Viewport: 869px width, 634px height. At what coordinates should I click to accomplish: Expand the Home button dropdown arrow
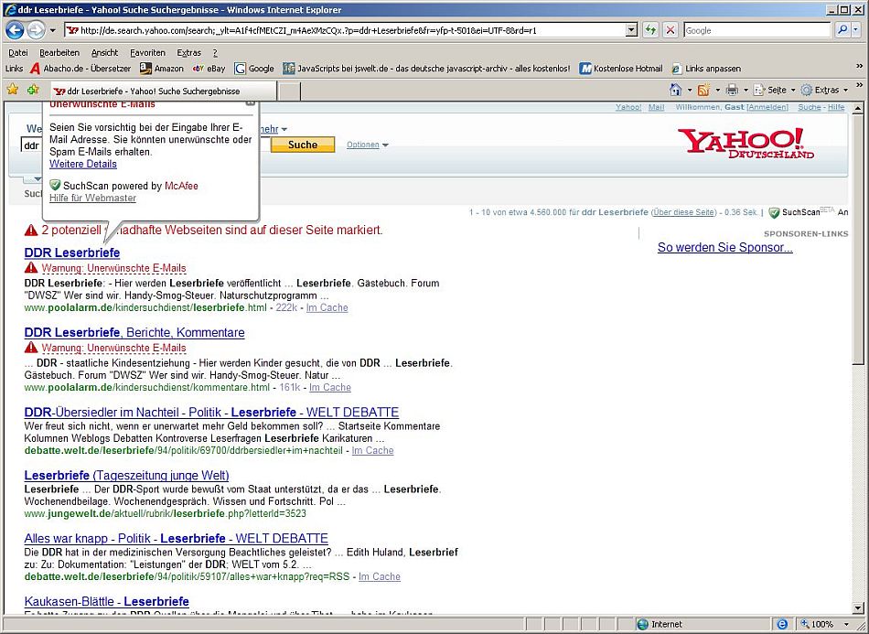690,90
